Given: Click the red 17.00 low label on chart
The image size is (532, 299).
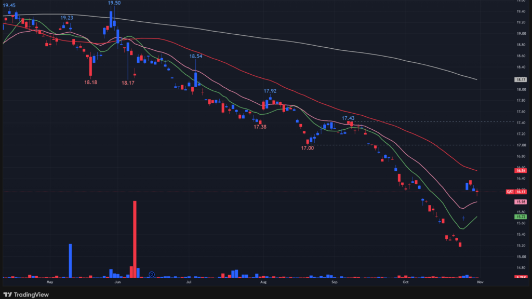Looking at the screenshot, I should [x=308, y=148].
